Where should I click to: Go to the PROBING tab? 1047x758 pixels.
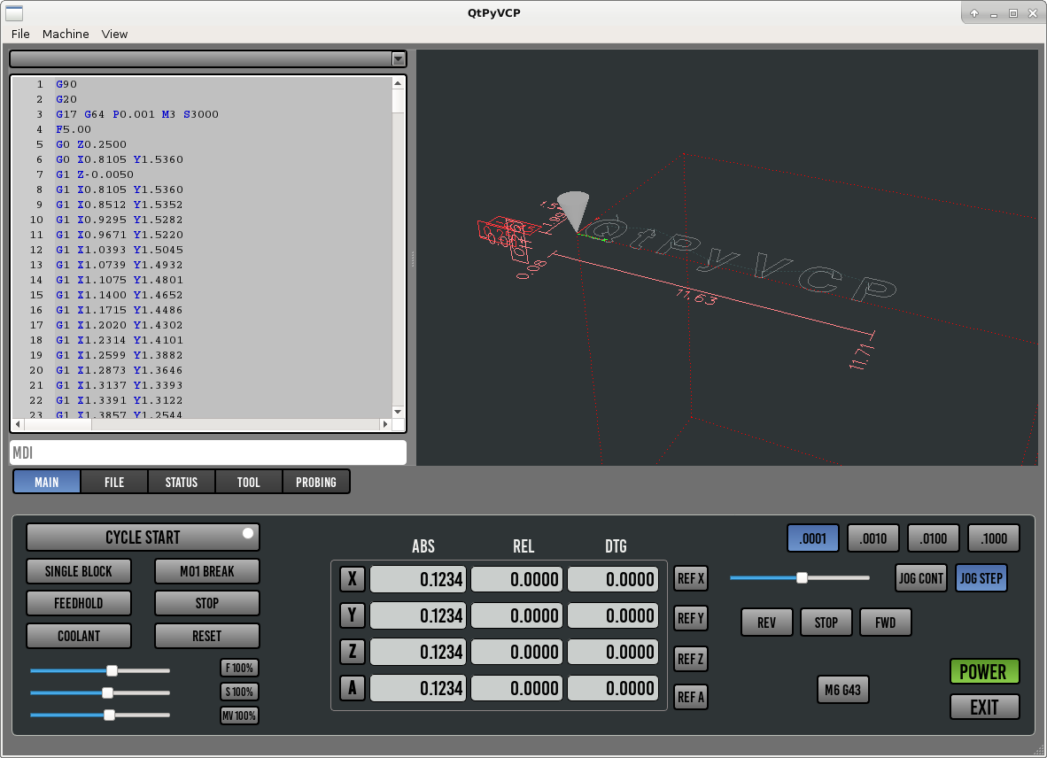pos(316,482)
